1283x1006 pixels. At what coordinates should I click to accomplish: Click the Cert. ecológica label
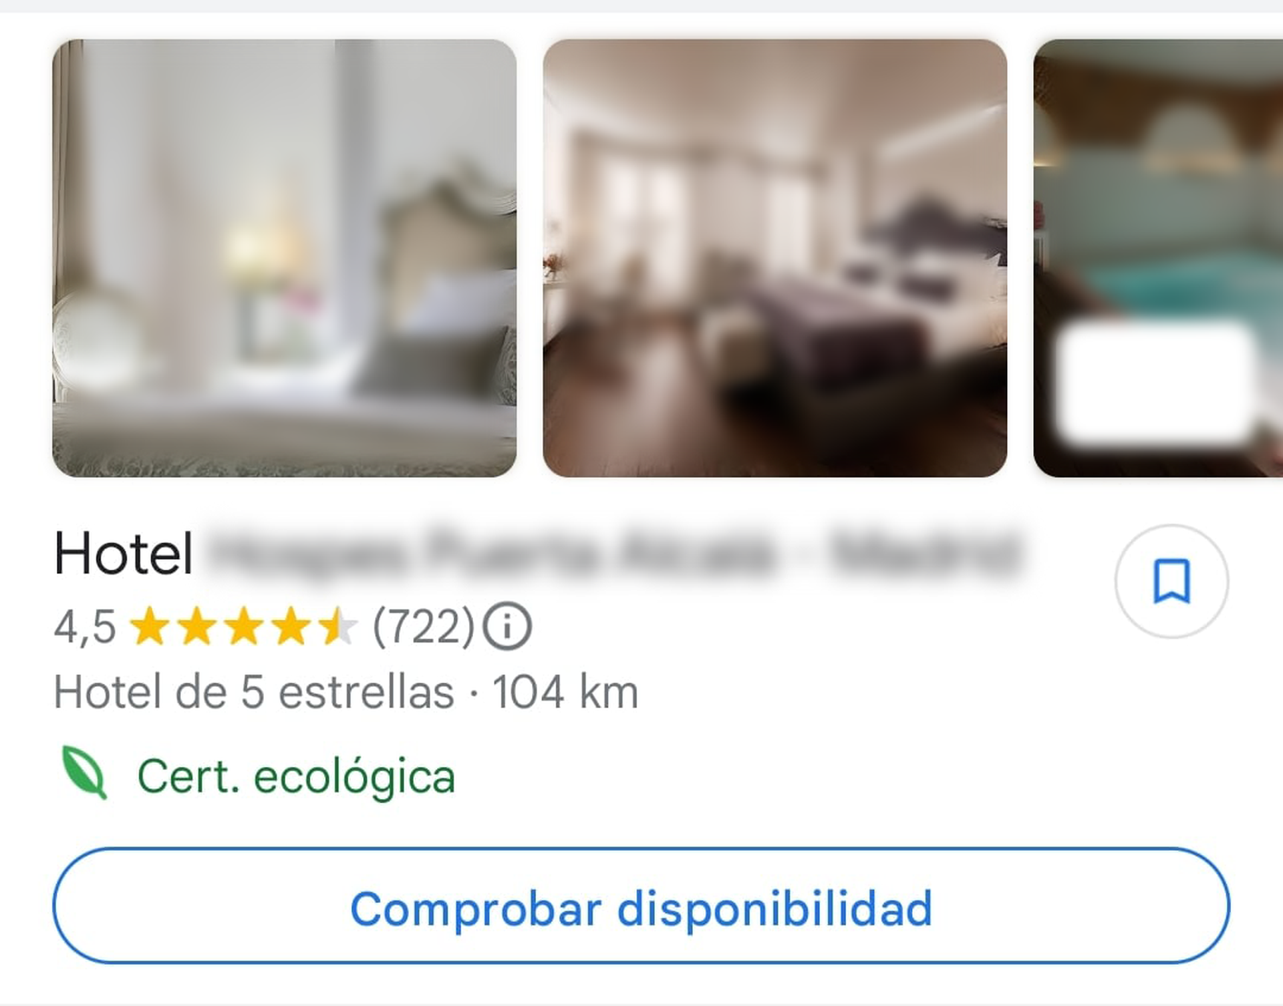coord(296,776)
